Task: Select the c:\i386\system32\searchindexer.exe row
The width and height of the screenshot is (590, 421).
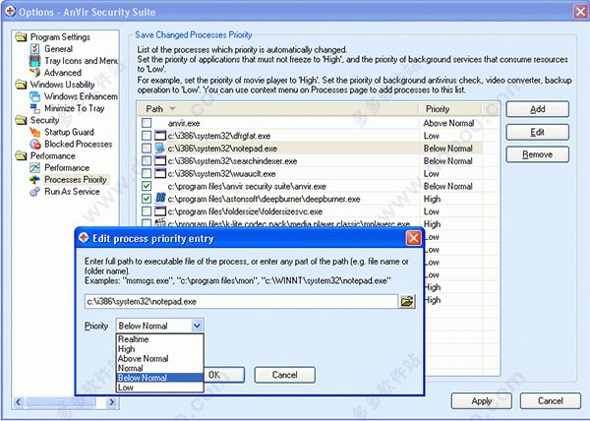Action: point(309,161)
